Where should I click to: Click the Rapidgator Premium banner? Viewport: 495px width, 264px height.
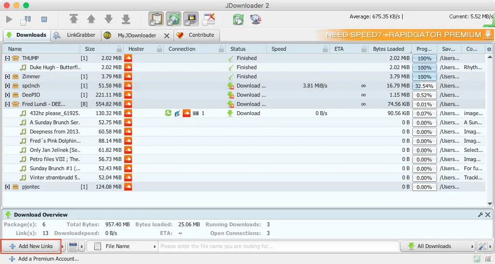[x=406, y=35]
